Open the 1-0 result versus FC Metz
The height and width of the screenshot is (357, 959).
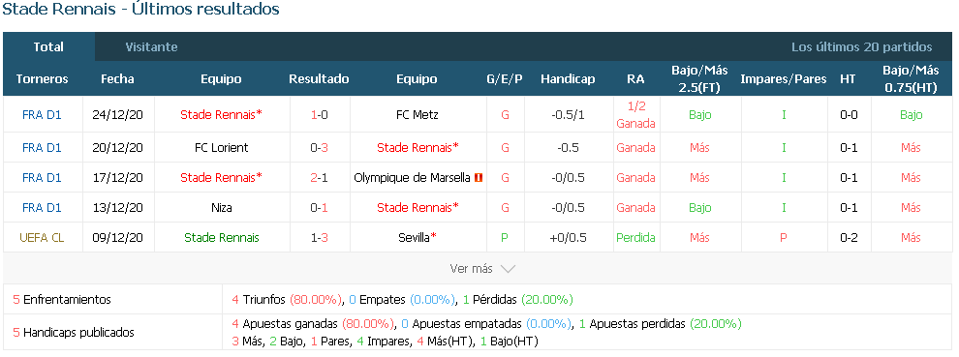tap(320, 114)
